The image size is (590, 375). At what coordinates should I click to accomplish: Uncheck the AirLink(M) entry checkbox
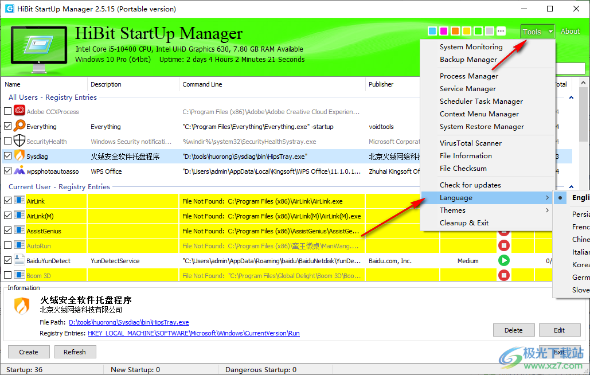coord(7,216)
